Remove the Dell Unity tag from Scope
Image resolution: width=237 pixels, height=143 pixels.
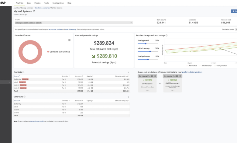[22, 23]
